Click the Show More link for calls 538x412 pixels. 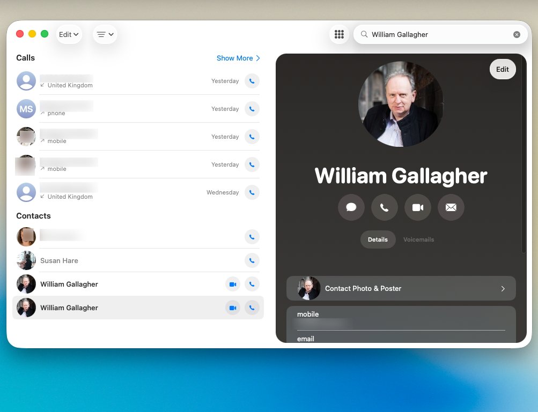click(x=238, y=58)
